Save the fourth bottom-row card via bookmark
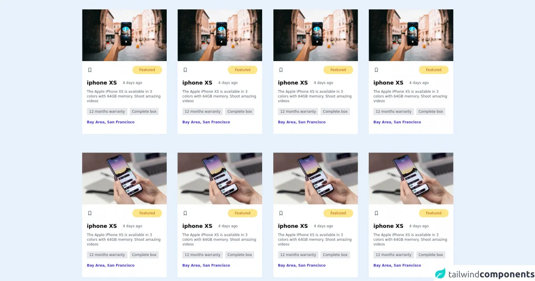This screenshot has width=535, height=281. pos(376,213)
